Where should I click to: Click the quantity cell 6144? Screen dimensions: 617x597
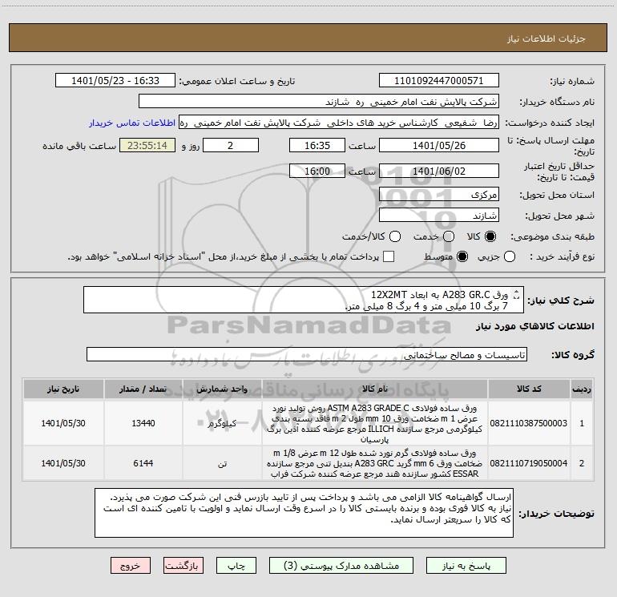pos(143,463)
